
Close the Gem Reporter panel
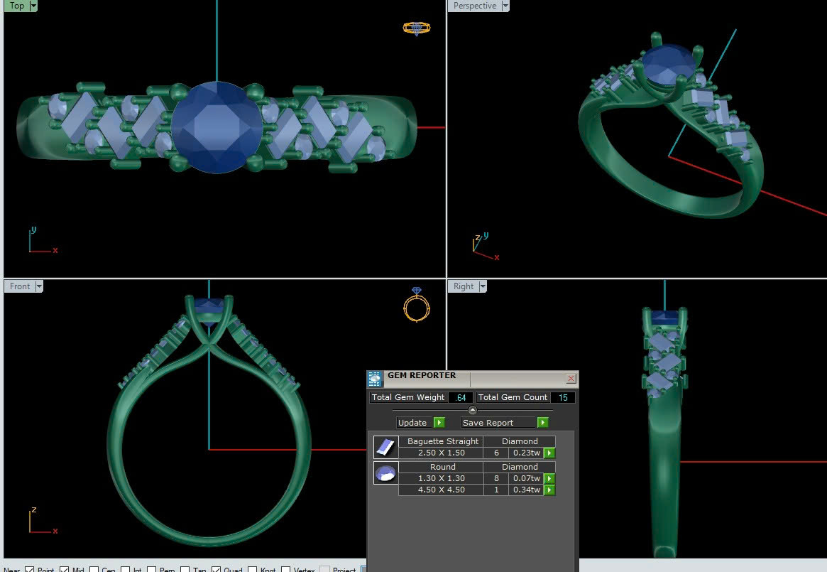point(571,379)
